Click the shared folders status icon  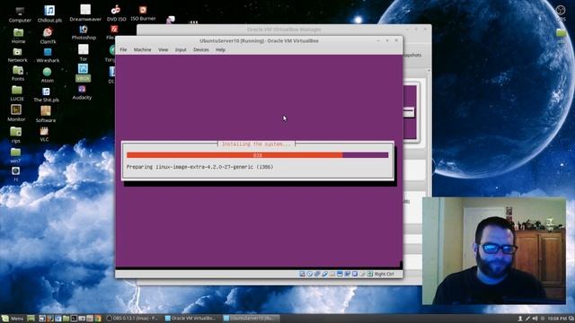(x=332, y=274)
